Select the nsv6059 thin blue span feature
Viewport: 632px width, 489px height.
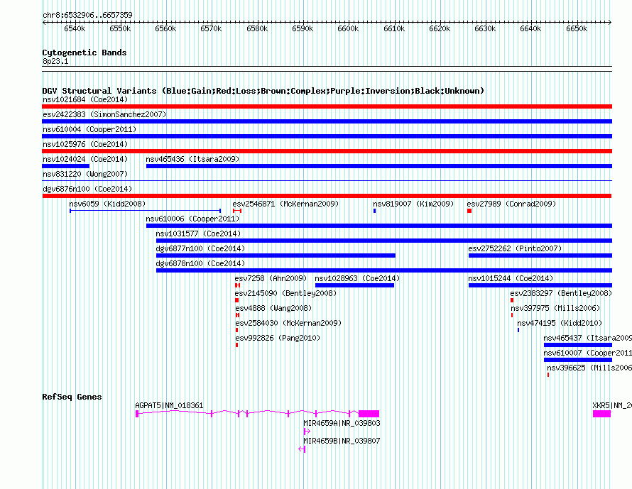[x=145, y=211]
